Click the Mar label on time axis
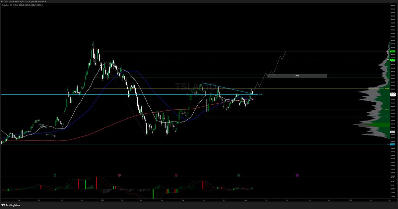This screenshot has height=209, width=398. coord(141,200)
